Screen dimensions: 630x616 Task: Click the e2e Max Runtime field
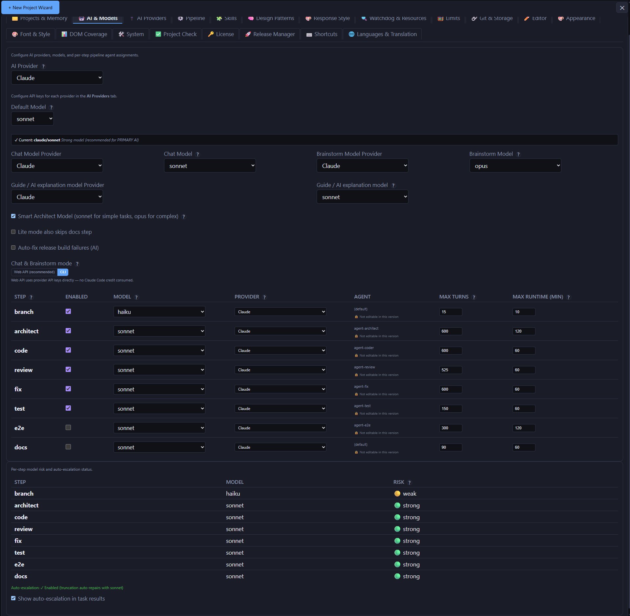point(524,428)
